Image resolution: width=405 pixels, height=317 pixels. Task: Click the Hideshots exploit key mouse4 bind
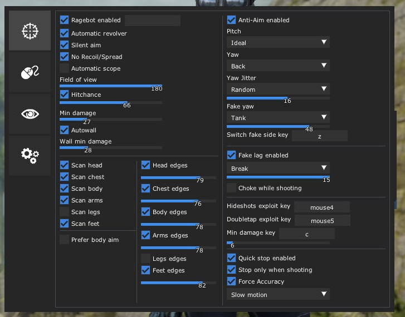point(322,207)
